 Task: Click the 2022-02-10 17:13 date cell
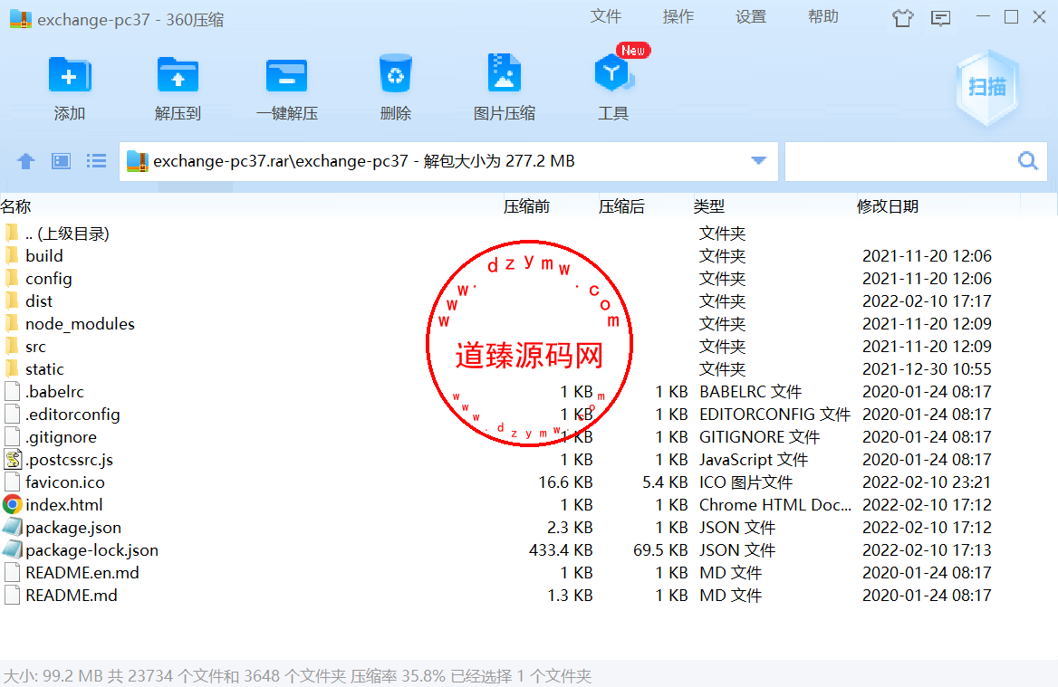(x=927, y=550)
